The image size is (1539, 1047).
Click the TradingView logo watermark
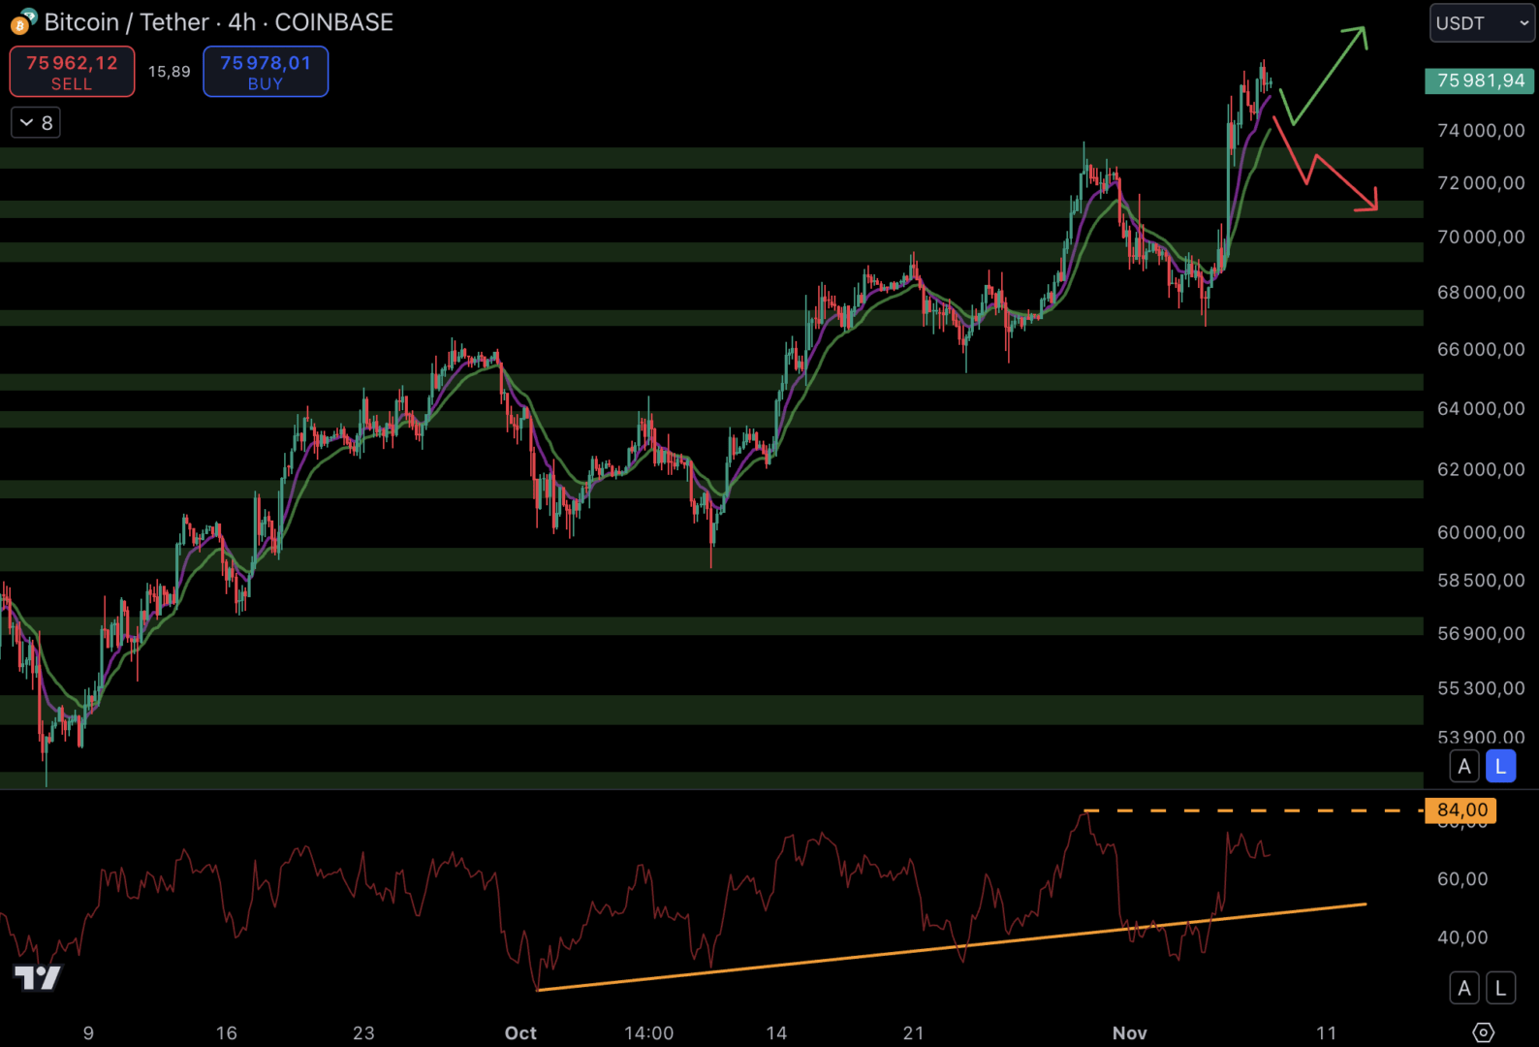point(38,978)
